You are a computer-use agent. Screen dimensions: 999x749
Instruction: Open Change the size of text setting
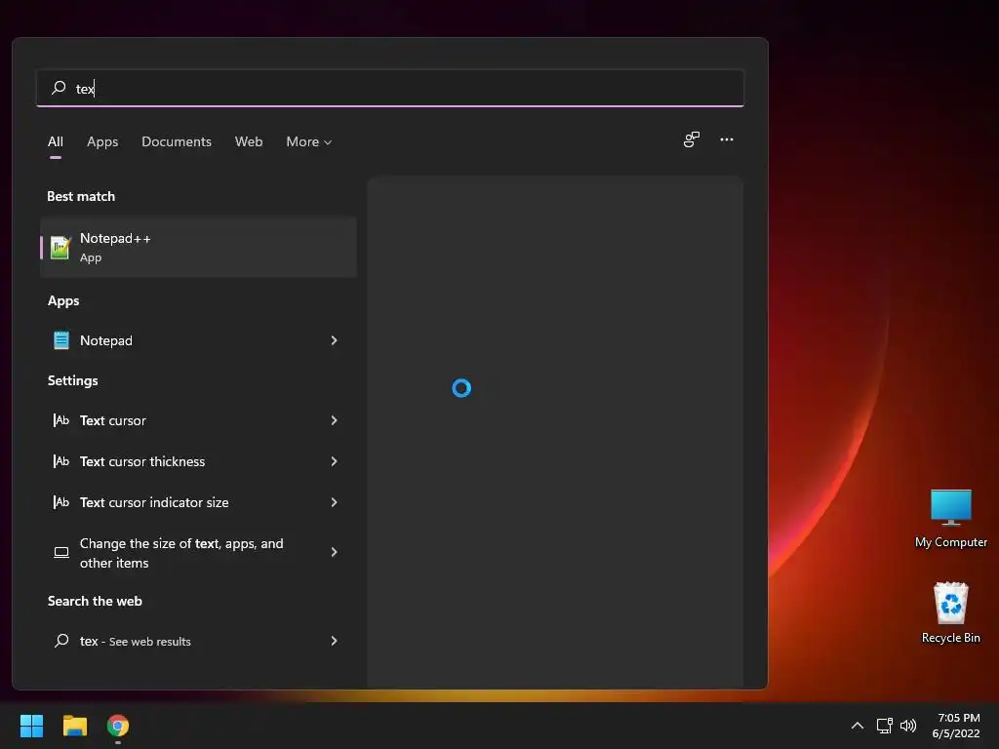click(x=198, y=553)
